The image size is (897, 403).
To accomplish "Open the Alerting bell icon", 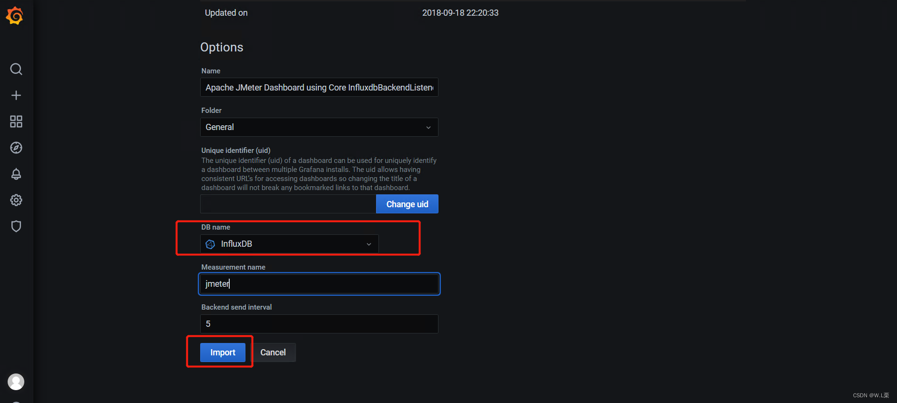I will click(16, 174).
